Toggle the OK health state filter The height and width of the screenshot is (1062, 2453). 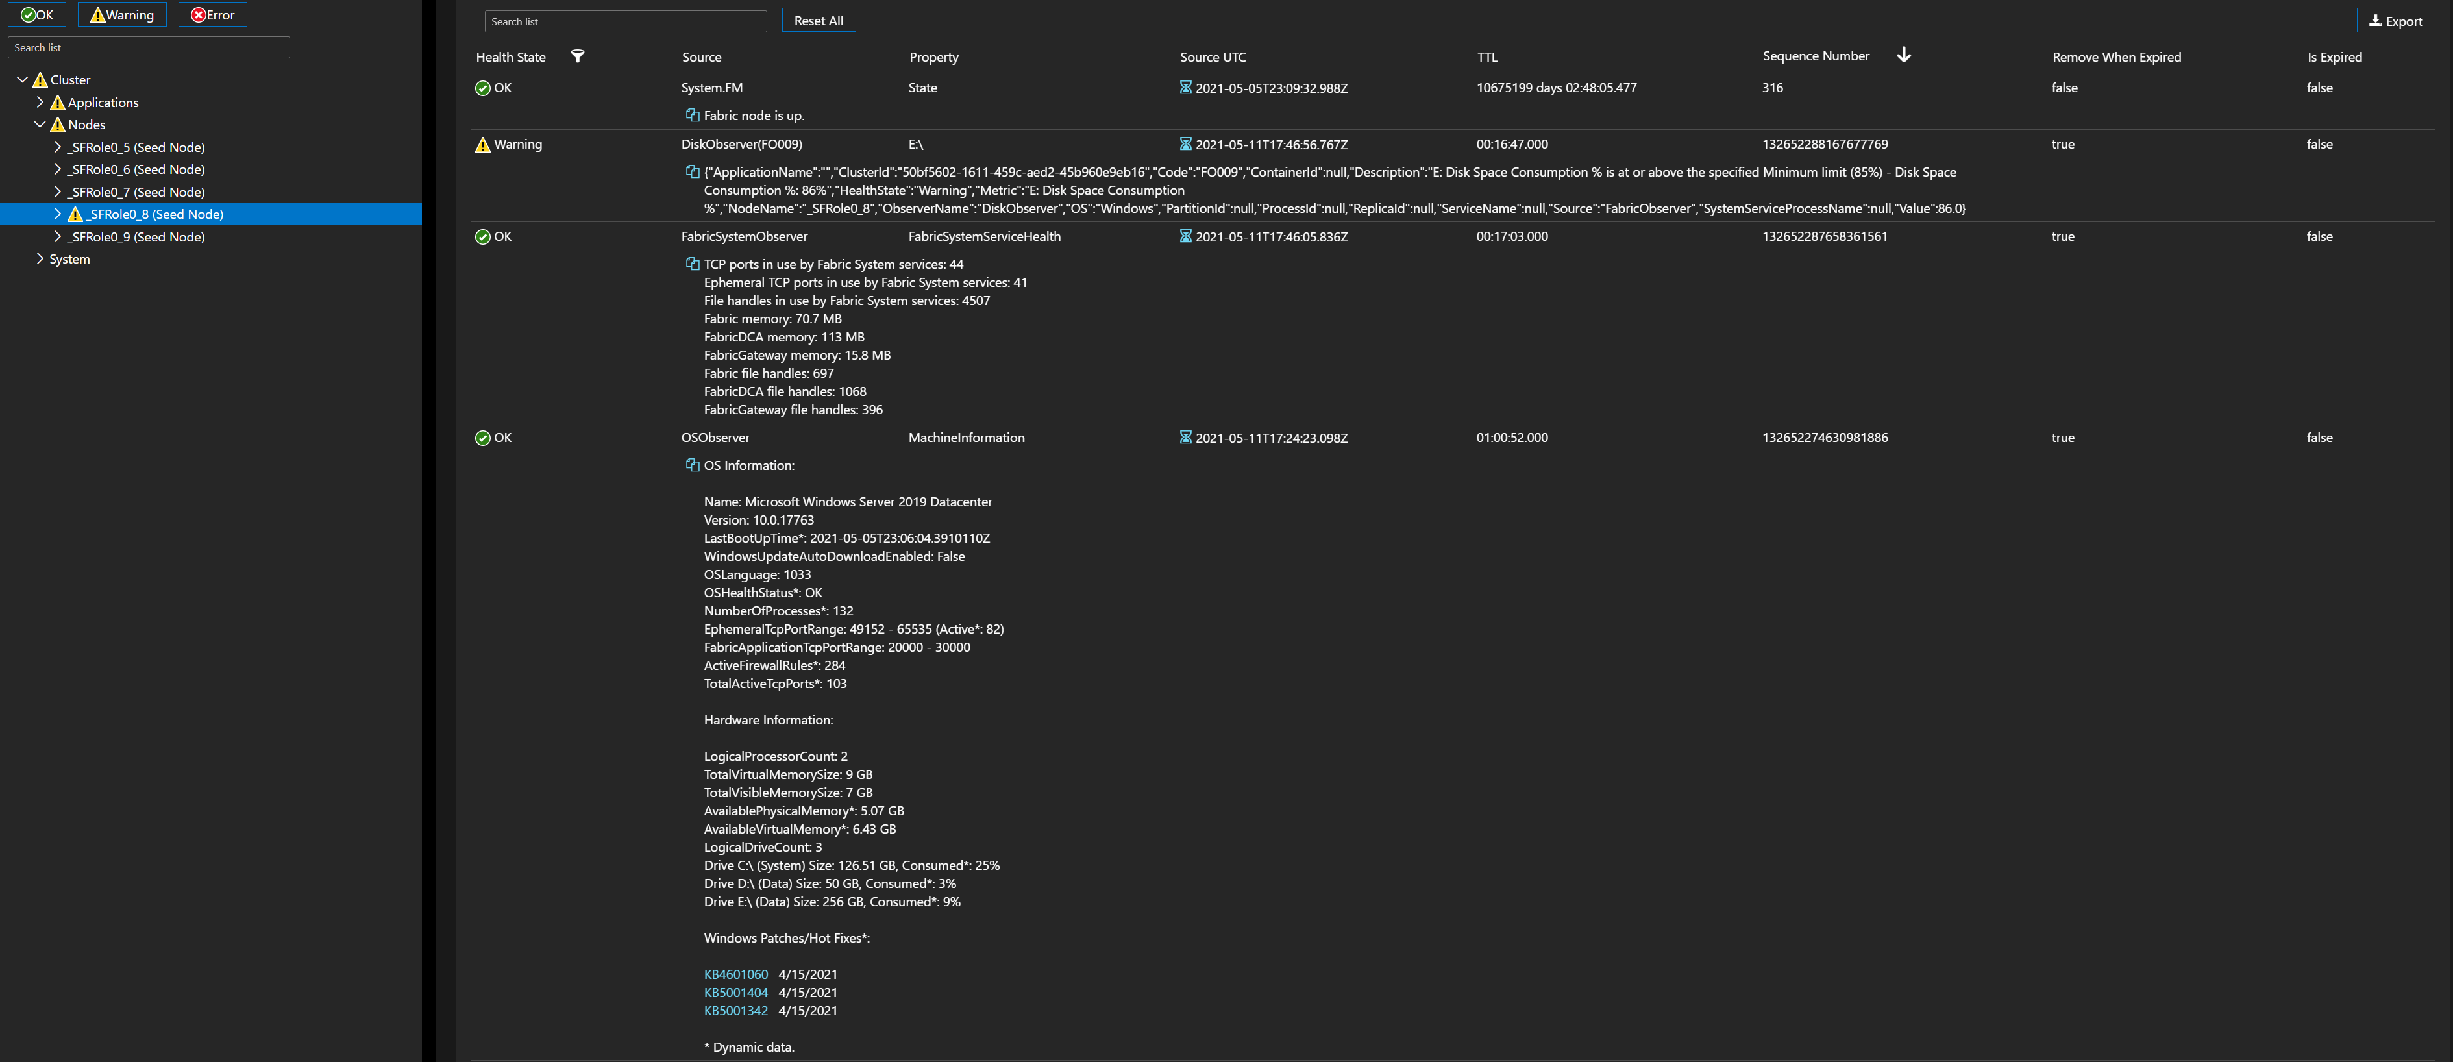pos(37,14)
